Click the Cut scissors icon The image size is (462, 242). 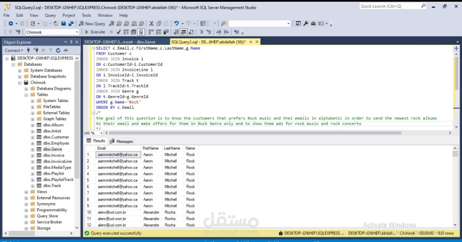pyautogui.click(x=151, y=23)
